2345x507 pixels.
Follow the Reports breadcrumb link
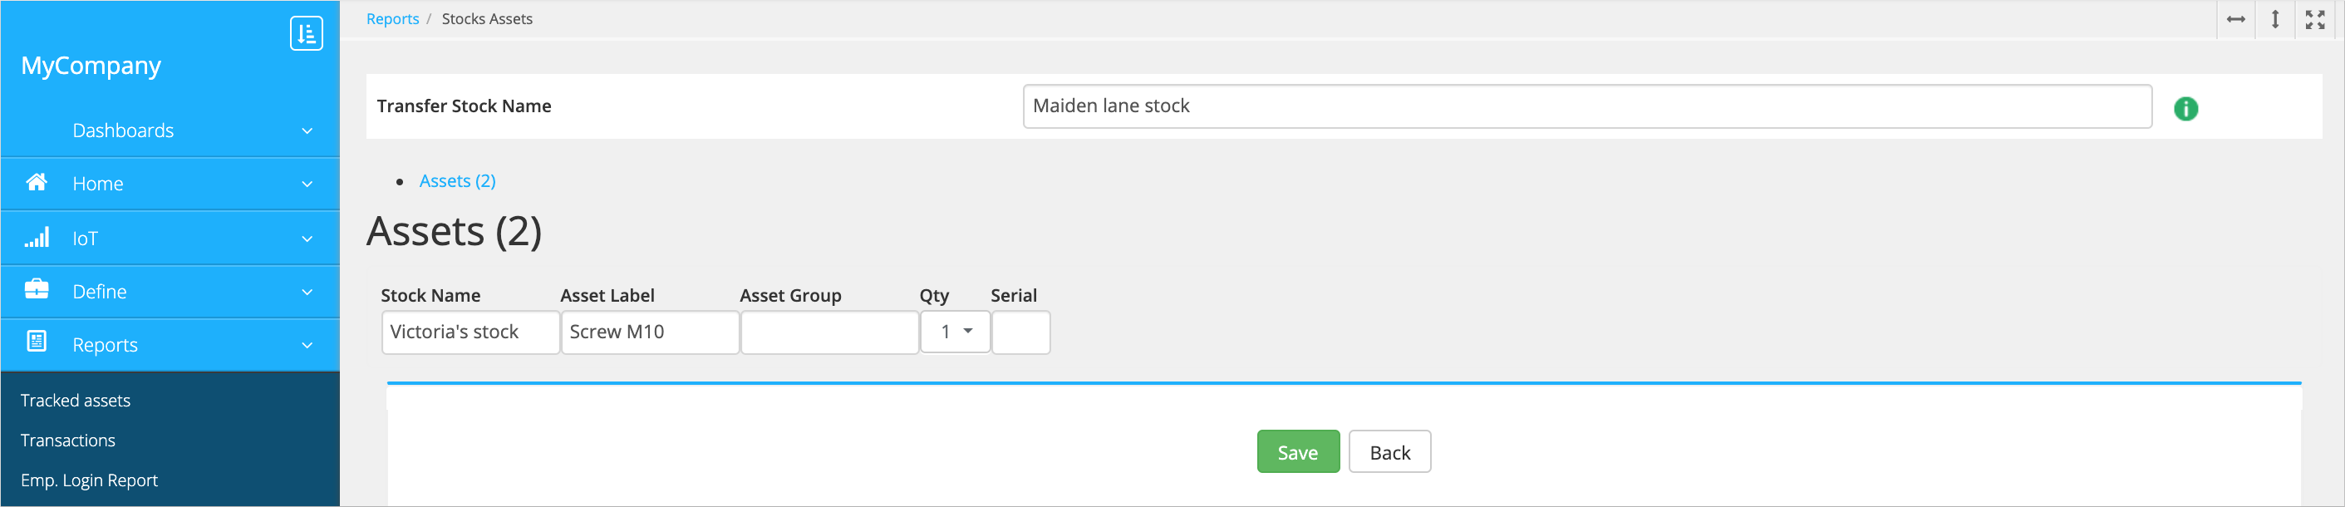[x=392, y=19]
